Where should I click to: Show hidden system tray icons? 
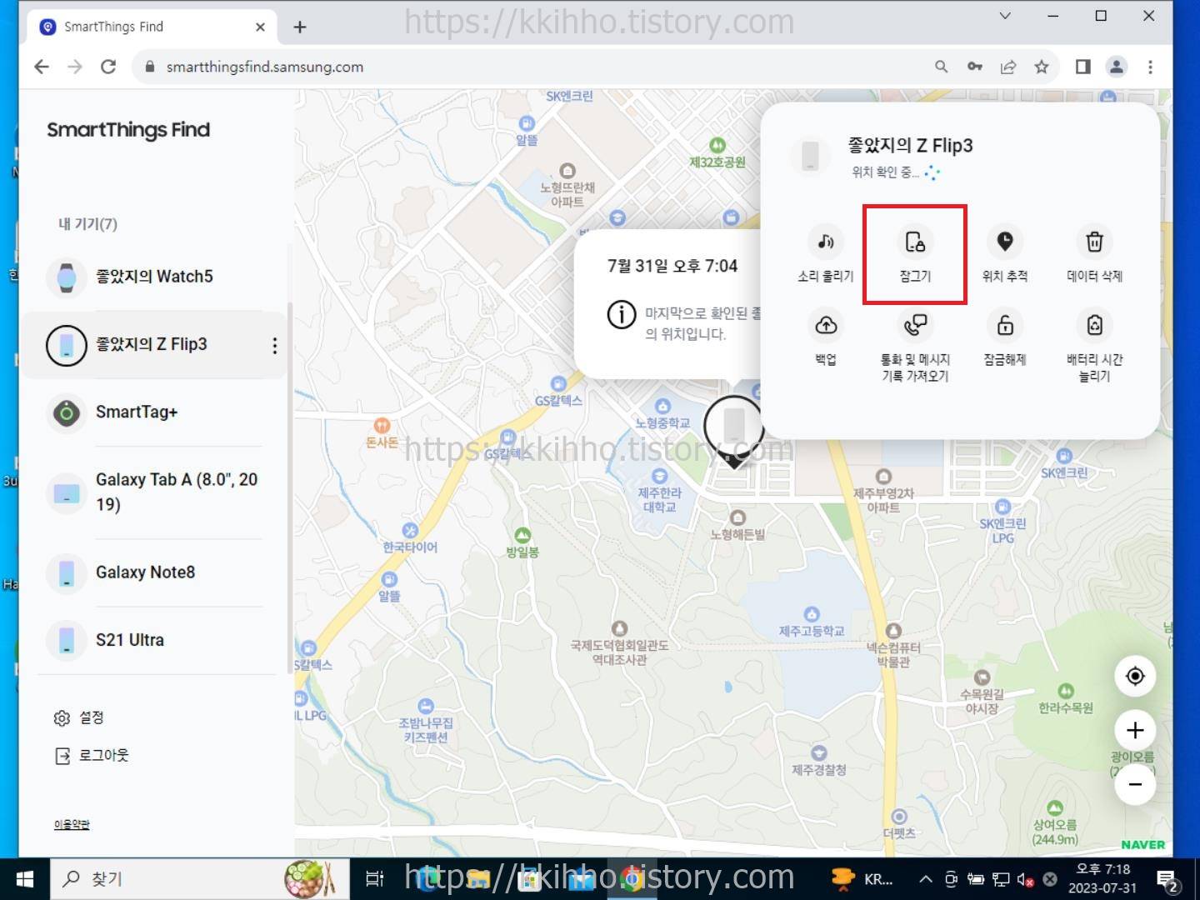coord(926,879)
